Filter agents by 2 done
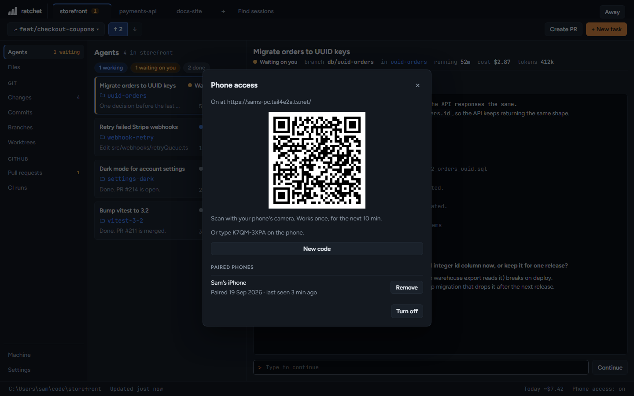The width and height of the screenshot is (634, 396). [x=196, y=68]
